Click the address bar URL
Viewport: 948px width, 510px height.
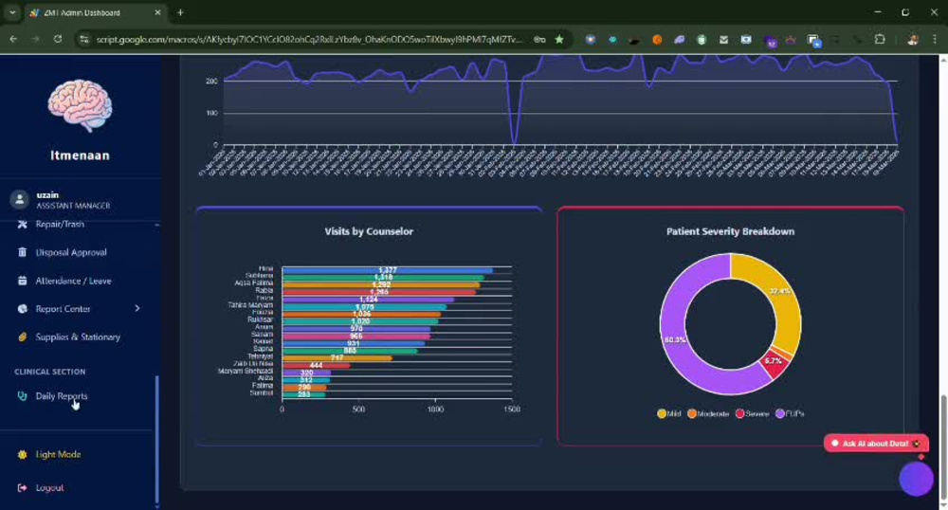tap(309, 39)
